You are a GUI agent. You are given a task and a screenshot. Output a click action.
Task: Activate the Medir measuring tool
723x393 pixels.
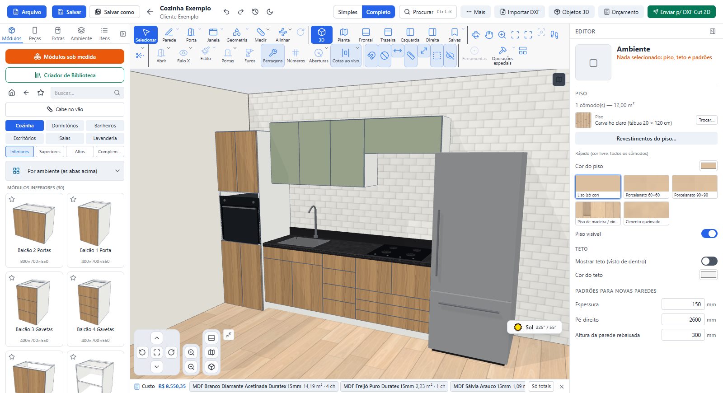[261, 35]
